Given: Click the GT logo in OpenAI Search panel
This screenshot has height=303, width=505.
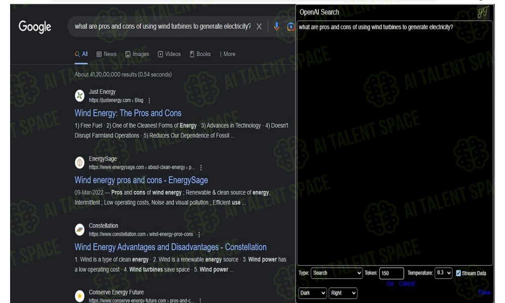Looking at the screenshot, I should (483, 12).
